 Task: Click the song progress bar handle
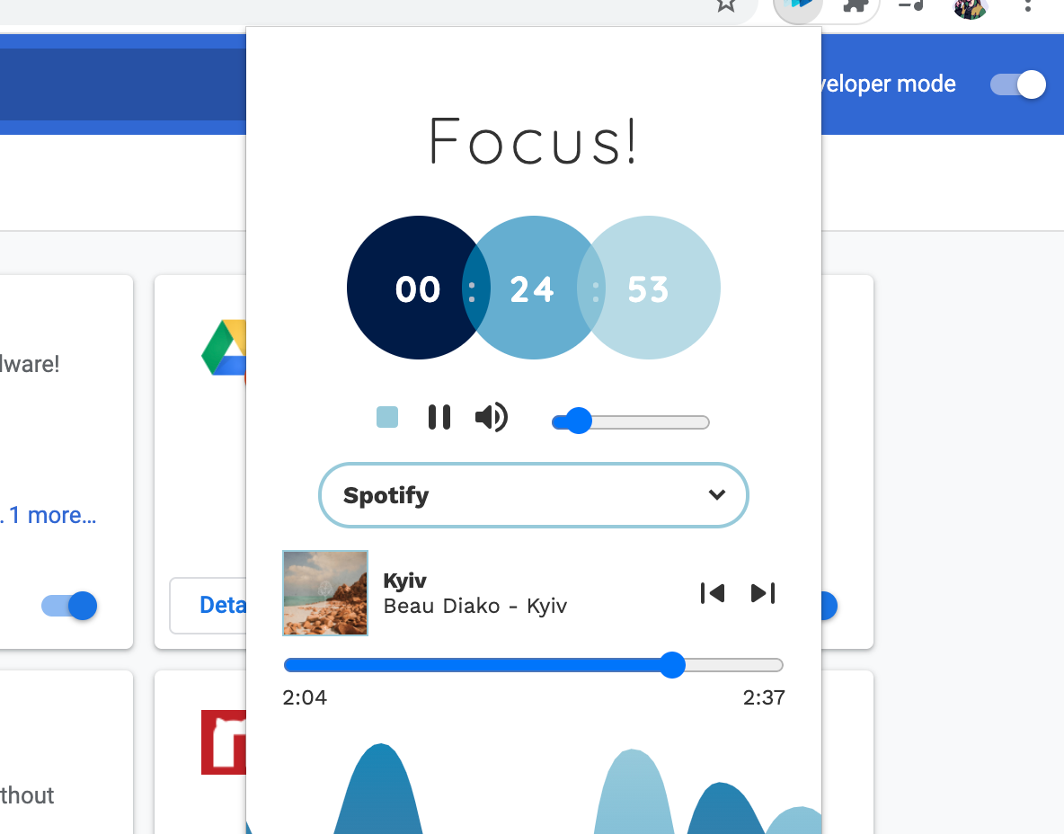[x=672, y=665]
